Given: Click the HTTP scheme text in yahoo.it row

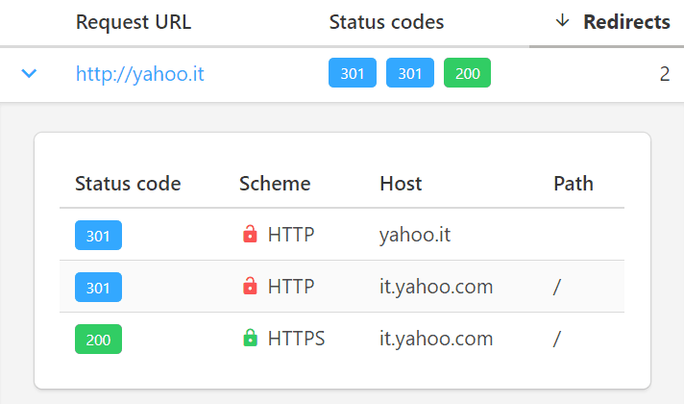Looking at the screenshot, I should click(291, 235).
